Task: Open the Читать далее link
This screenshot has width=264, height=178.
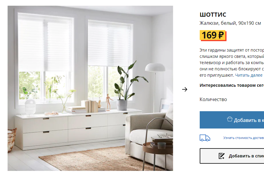Action: pos(249,75)
